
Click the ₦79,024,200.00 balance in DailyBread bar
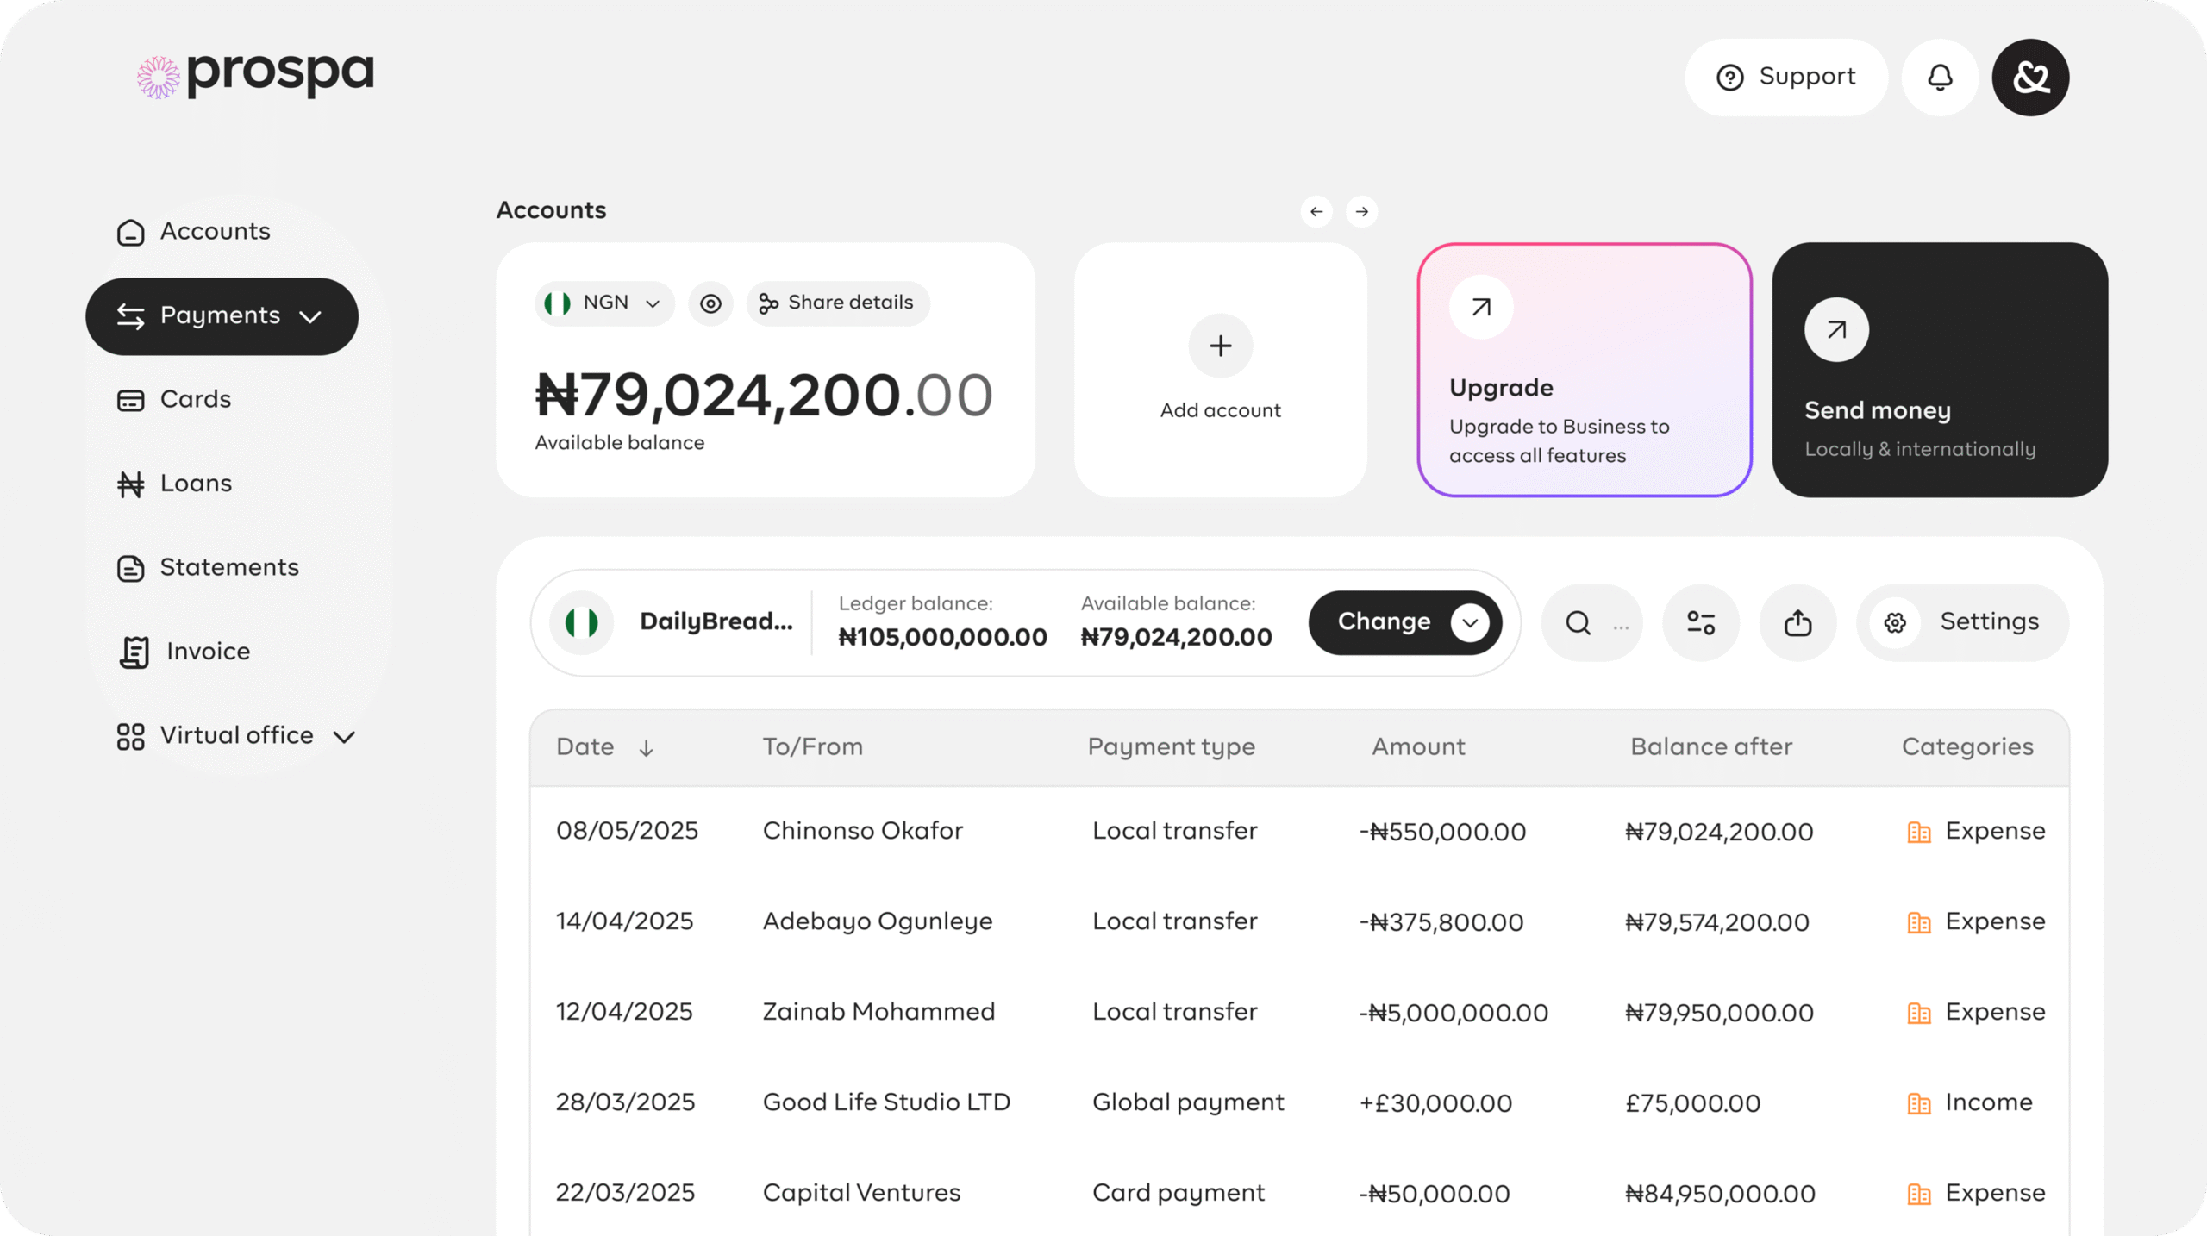coord(1176,637)
